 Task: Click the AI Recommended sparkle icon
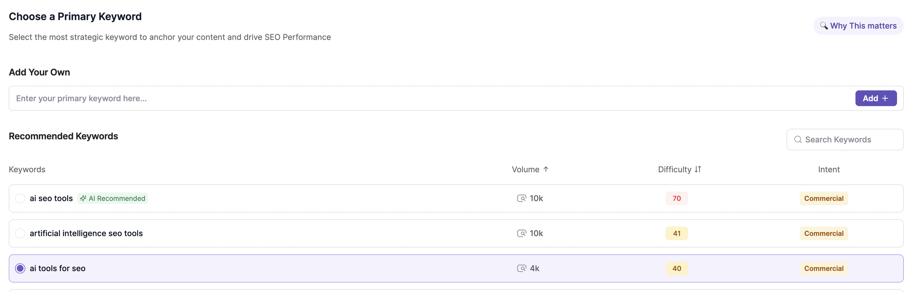coord(83,198)
